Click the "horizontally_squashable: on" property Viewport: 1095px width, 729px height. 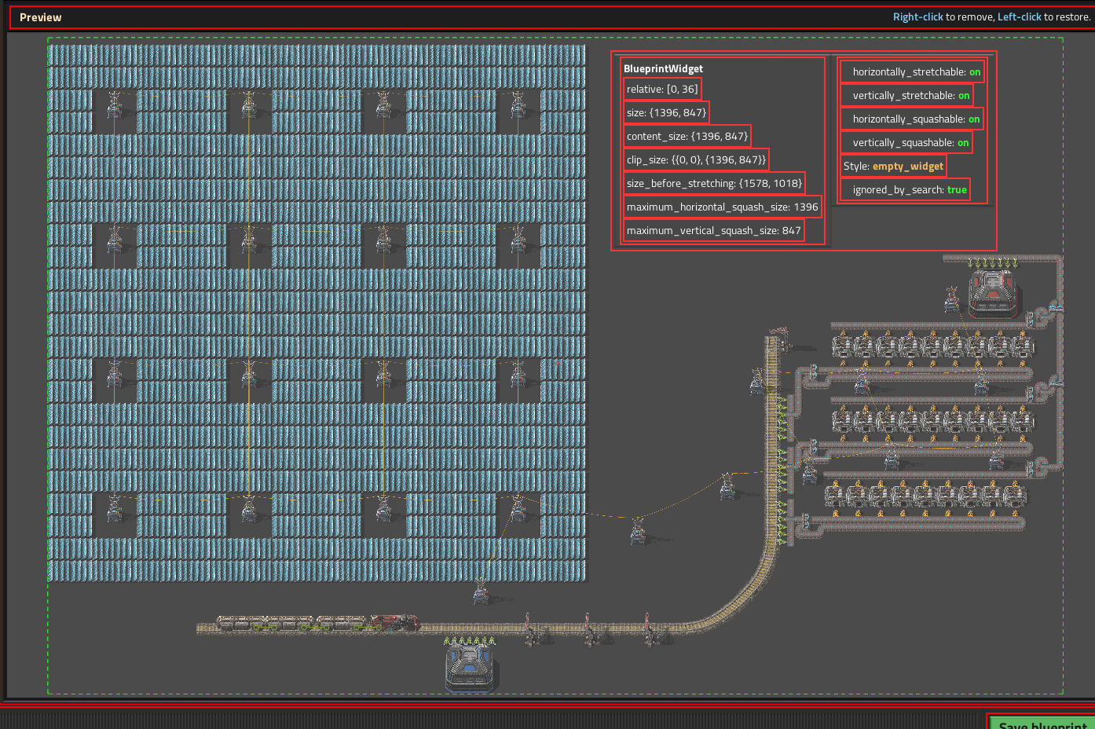pyautogui.click(x=912, y=119)
